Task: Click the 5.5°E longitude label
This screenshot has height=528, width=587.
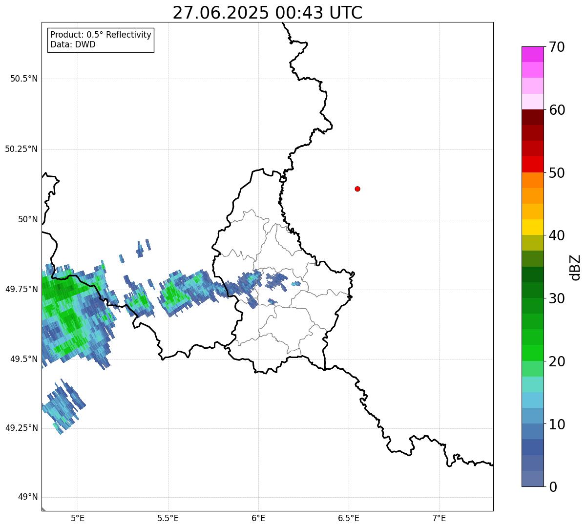Action: pos(168,518)
